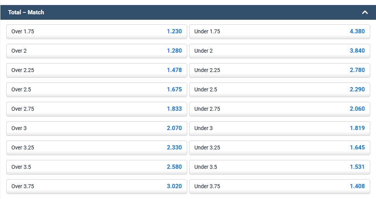The width and height of the screenshot is (376, 199).
Task: Select Over 1.75 at odds 1.230
Action: (97, 31)
